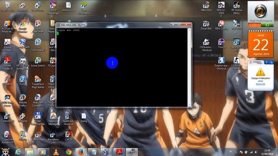Screen dimensions: 278x156
Task: Select the PhotoScape desktop shortcut
Action: pos(38,136)
